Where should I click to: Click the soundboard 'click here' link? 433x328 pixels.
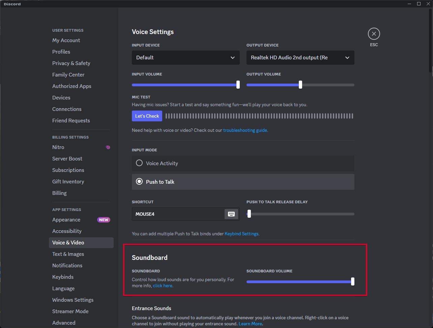(163, 286)
